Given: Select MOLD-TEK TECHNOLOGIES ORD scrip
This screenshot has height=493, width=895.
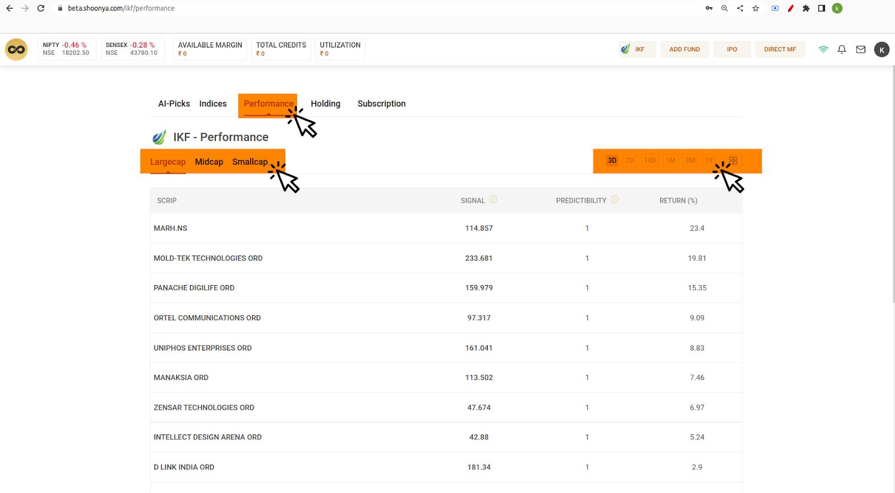Looking at the screenshot, I should [208, 258].
